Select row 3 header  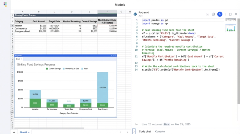click(12, 26)
